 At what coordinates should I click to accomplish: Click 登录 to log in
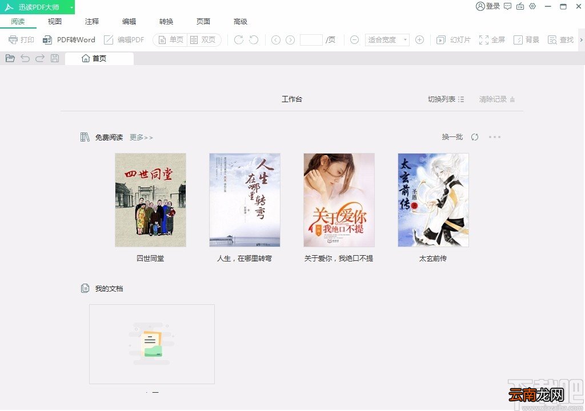point(488,6)
